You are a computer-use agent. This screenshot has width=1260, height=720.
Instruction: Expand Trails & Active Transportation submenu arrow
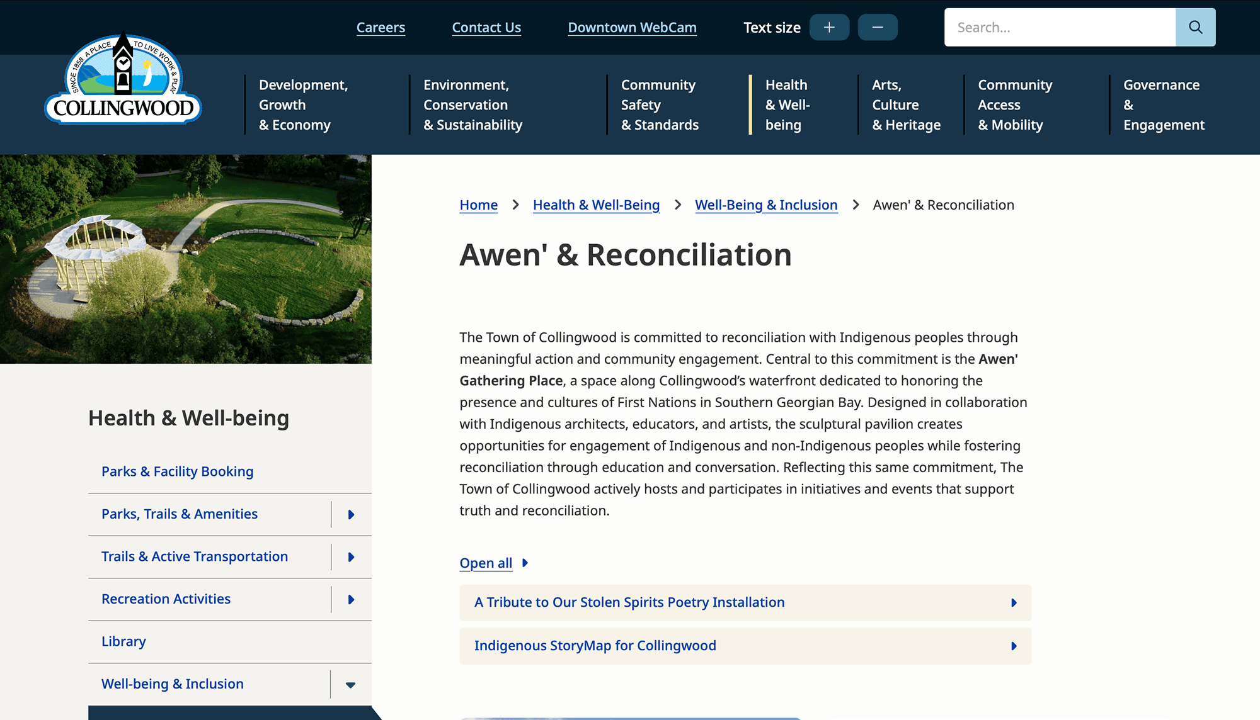[x=351, y=557]
